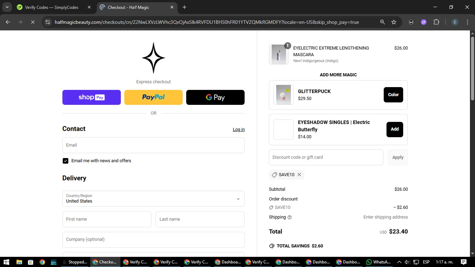Click the Log in link
475x267 pixels.
pos(239,130)
